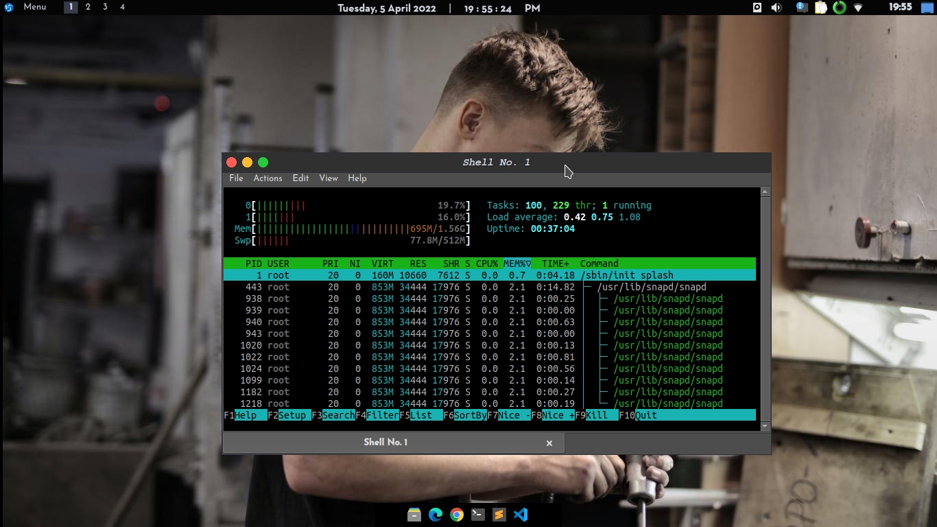Viewport: 937px width, 527px height.
Task: Open the View menu
Action: [x=329, y=178]
